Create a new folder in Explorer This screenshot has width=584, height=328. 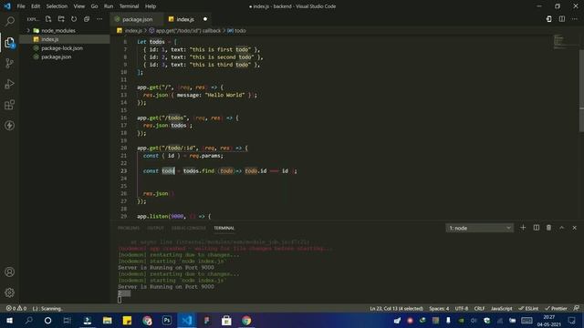point(61,19)
